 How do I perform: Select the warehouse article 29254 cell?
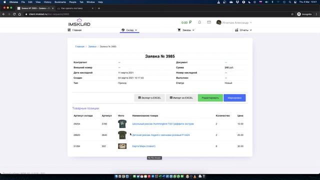[76, 124]
